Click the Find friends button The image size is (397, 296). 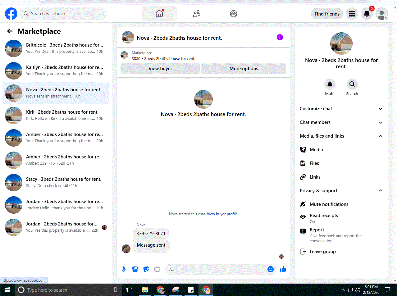tap(327, 14)
